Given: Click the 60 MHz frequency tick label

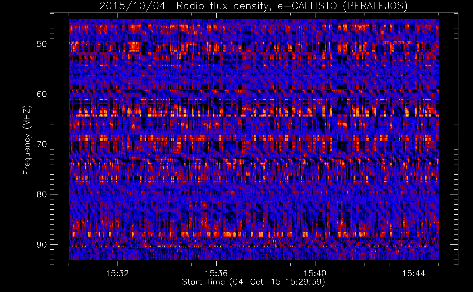Looking at the screenshot, I should (42, 94).
